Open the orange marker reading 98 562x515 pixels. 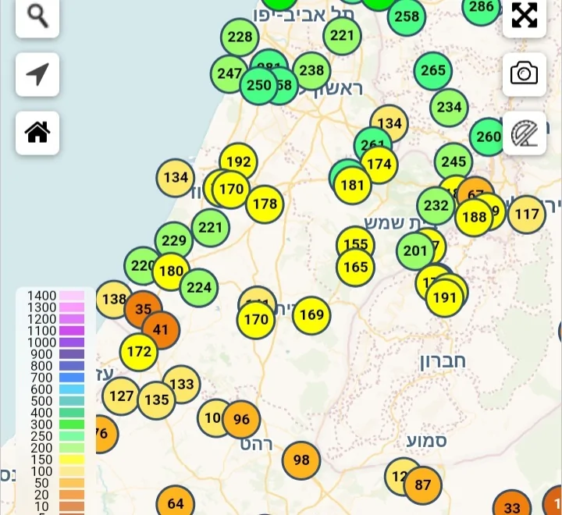(x=301, y=460)
